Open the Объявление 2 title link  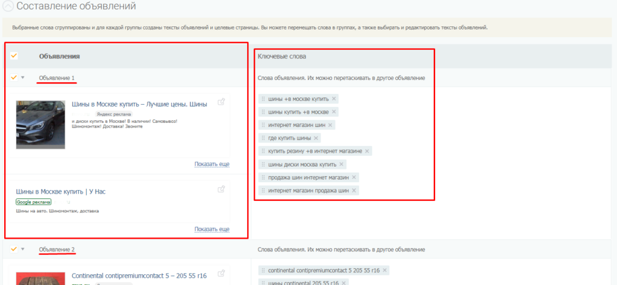57,250
